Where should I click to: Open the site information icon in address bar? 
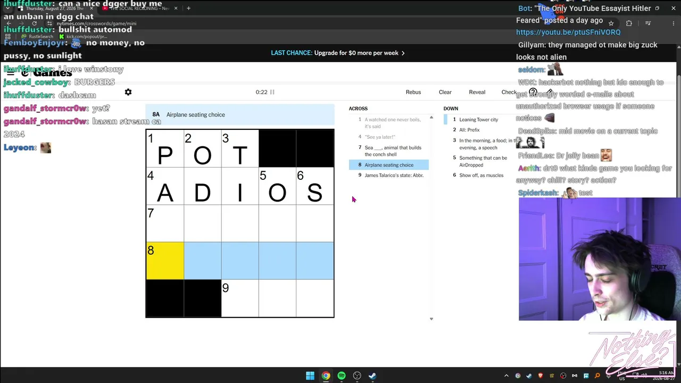point(49,23)
